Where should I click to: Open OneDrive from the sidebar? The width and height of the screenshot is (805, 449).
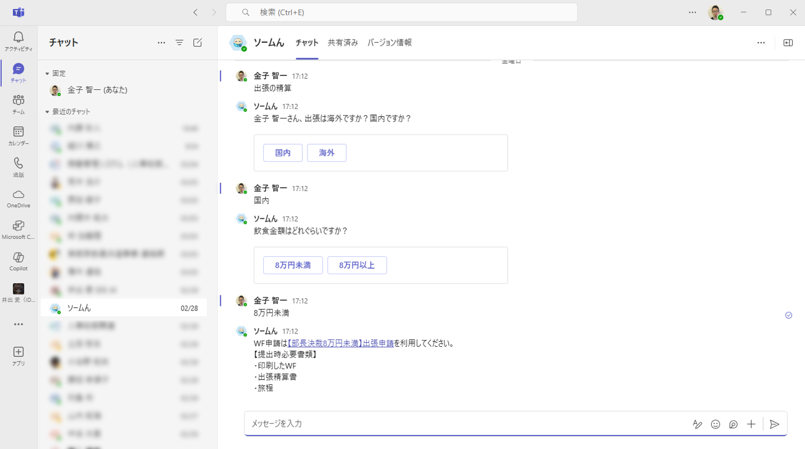pos(18,198)
